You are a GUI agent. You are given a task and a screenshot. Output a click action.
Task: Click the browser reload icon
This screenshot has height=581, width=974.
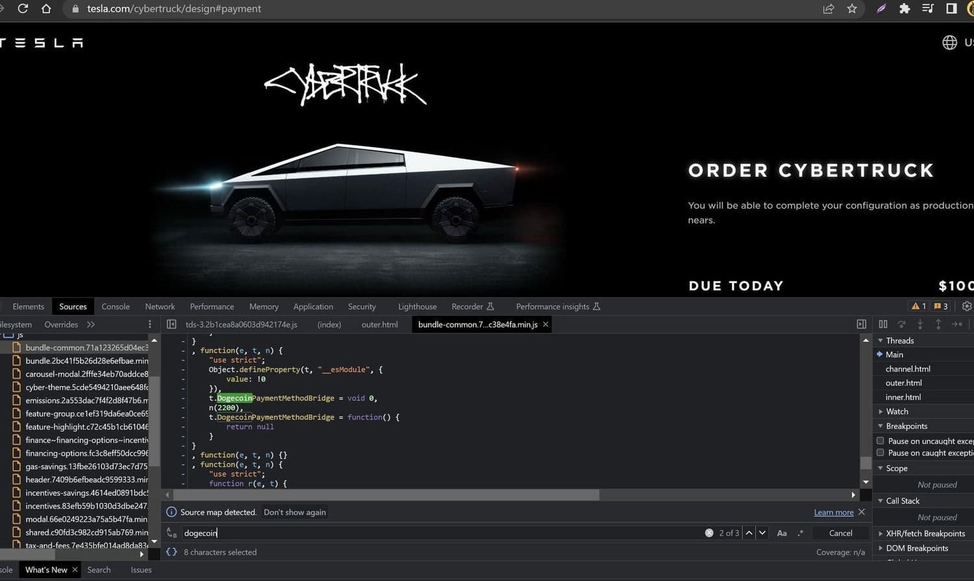(23, 8)
